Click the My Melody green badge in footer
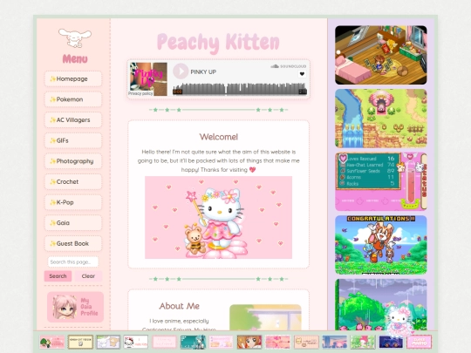 click(x=363, y=342)
